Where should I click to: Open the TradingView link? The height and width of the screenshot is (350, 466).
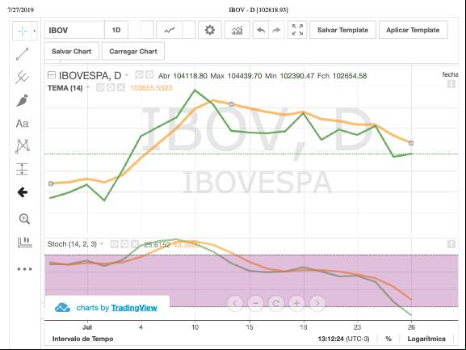[x=134, y=308]
